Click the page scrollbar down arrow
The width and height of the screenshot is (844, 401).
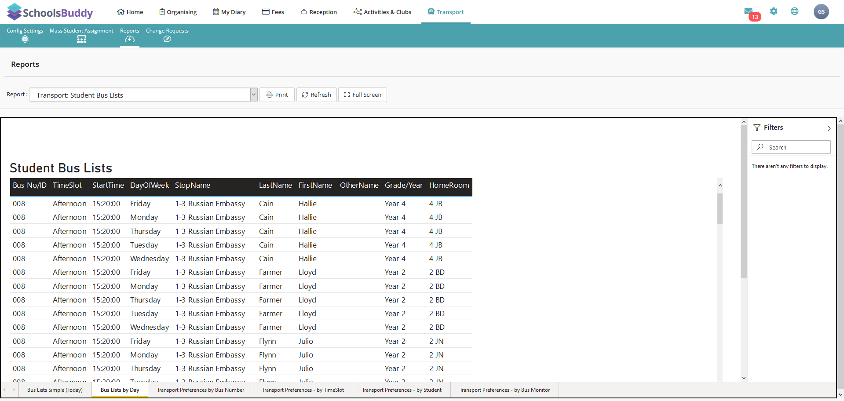click(840, 395)
